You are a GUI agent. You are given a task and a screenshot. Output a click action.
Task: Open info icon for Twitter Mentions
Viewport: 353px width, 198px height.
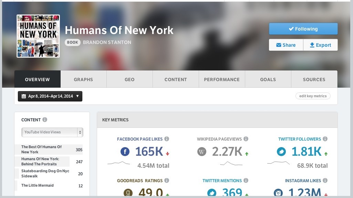pyautogui.click(x=246, y=180)
